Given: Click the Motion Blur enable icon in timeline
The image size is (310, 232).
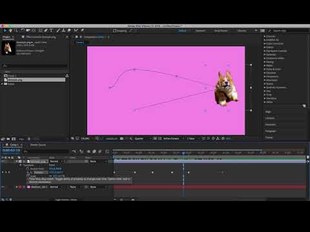Looking at the screenshot, I should point(100,151).
